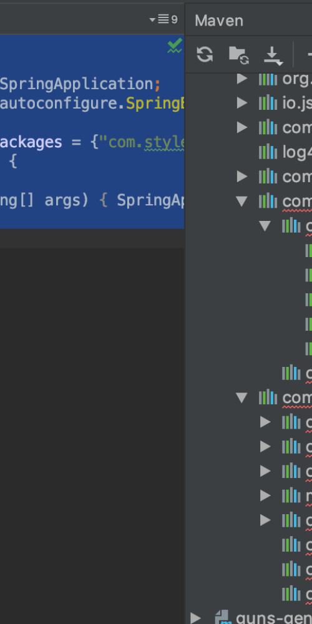The image size is (312, 624).
Task: Click the library icon beside org dependency
Action: coord(268,79)
